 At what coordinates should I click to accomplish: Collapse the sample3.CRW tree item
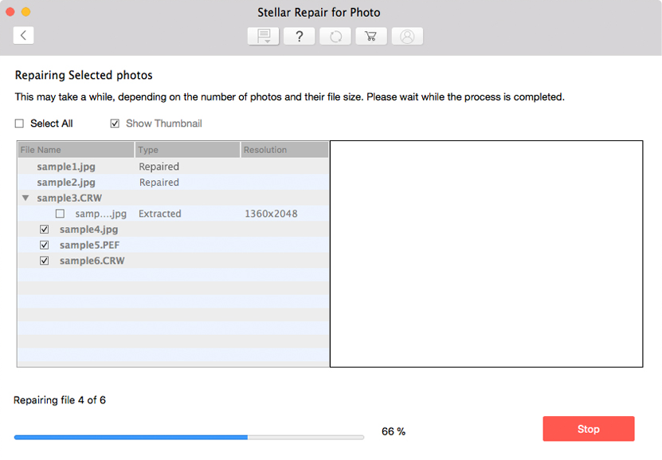[x=25, y=198]
